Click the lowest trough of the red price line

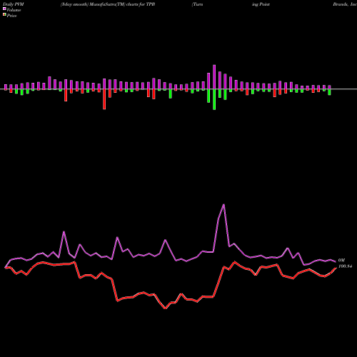[x=166, y=308]
